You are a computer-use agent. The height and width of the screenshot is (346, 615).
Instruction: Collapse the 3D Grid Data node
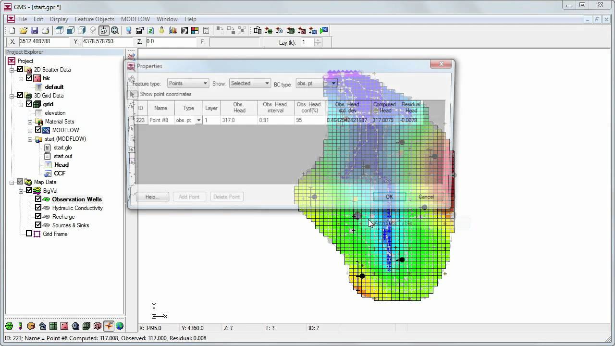pyautogui.click(x=12, y=96)
